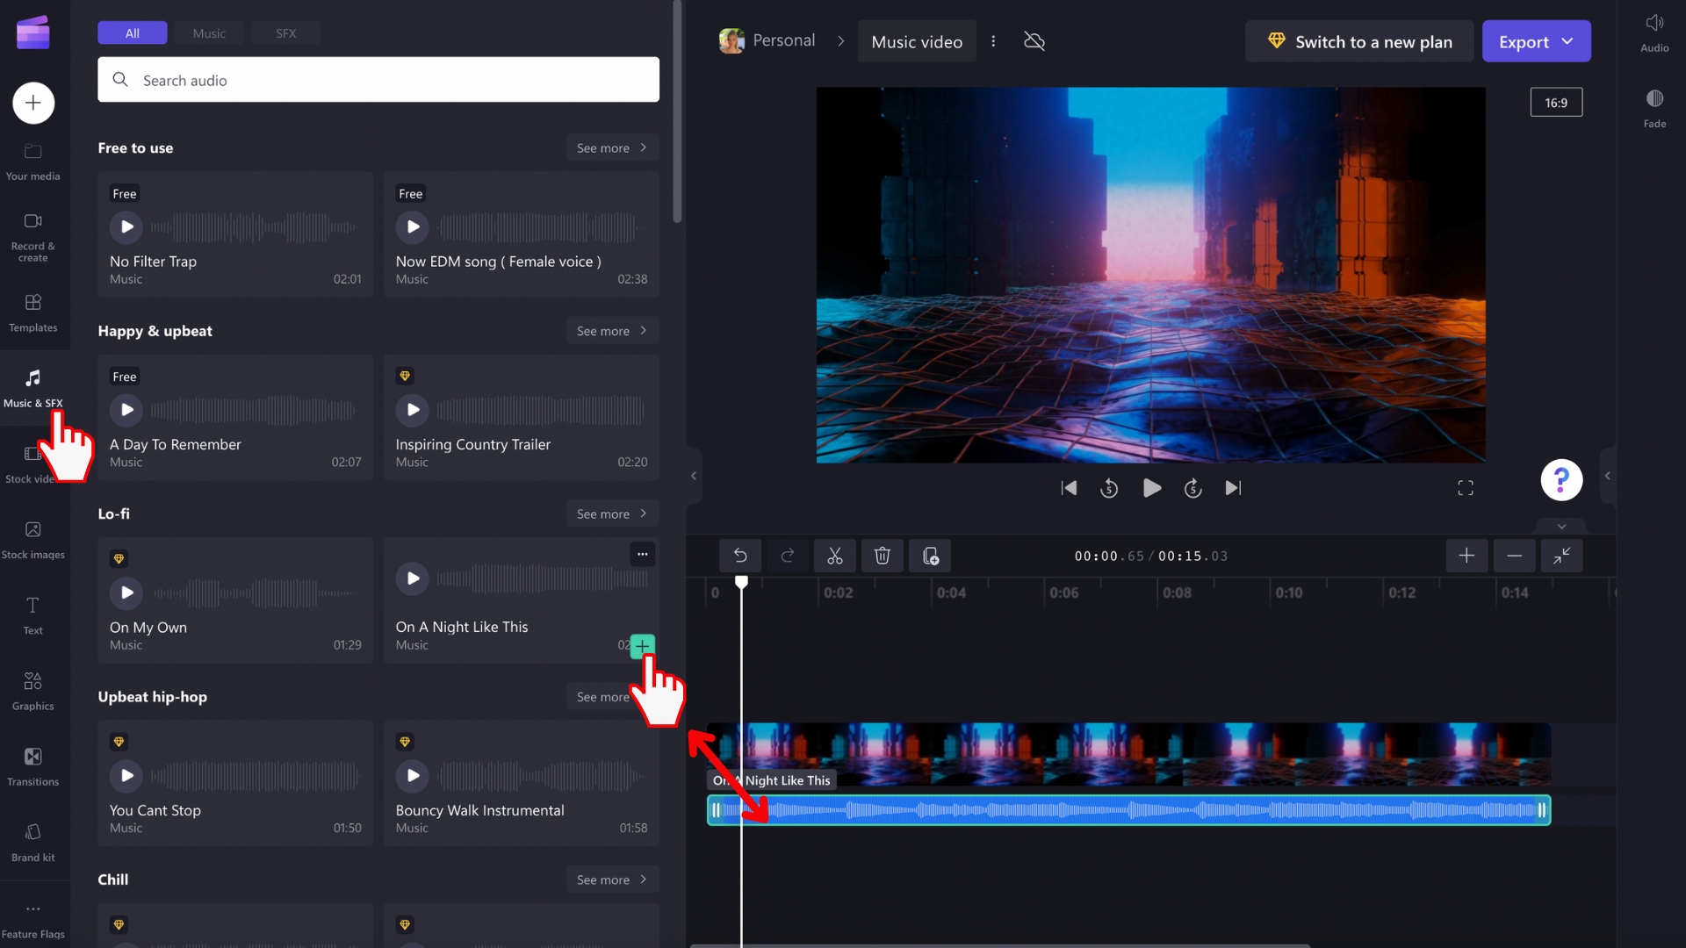Expand See more for Happy & upbeat
1686x948 pixels.
611,331
